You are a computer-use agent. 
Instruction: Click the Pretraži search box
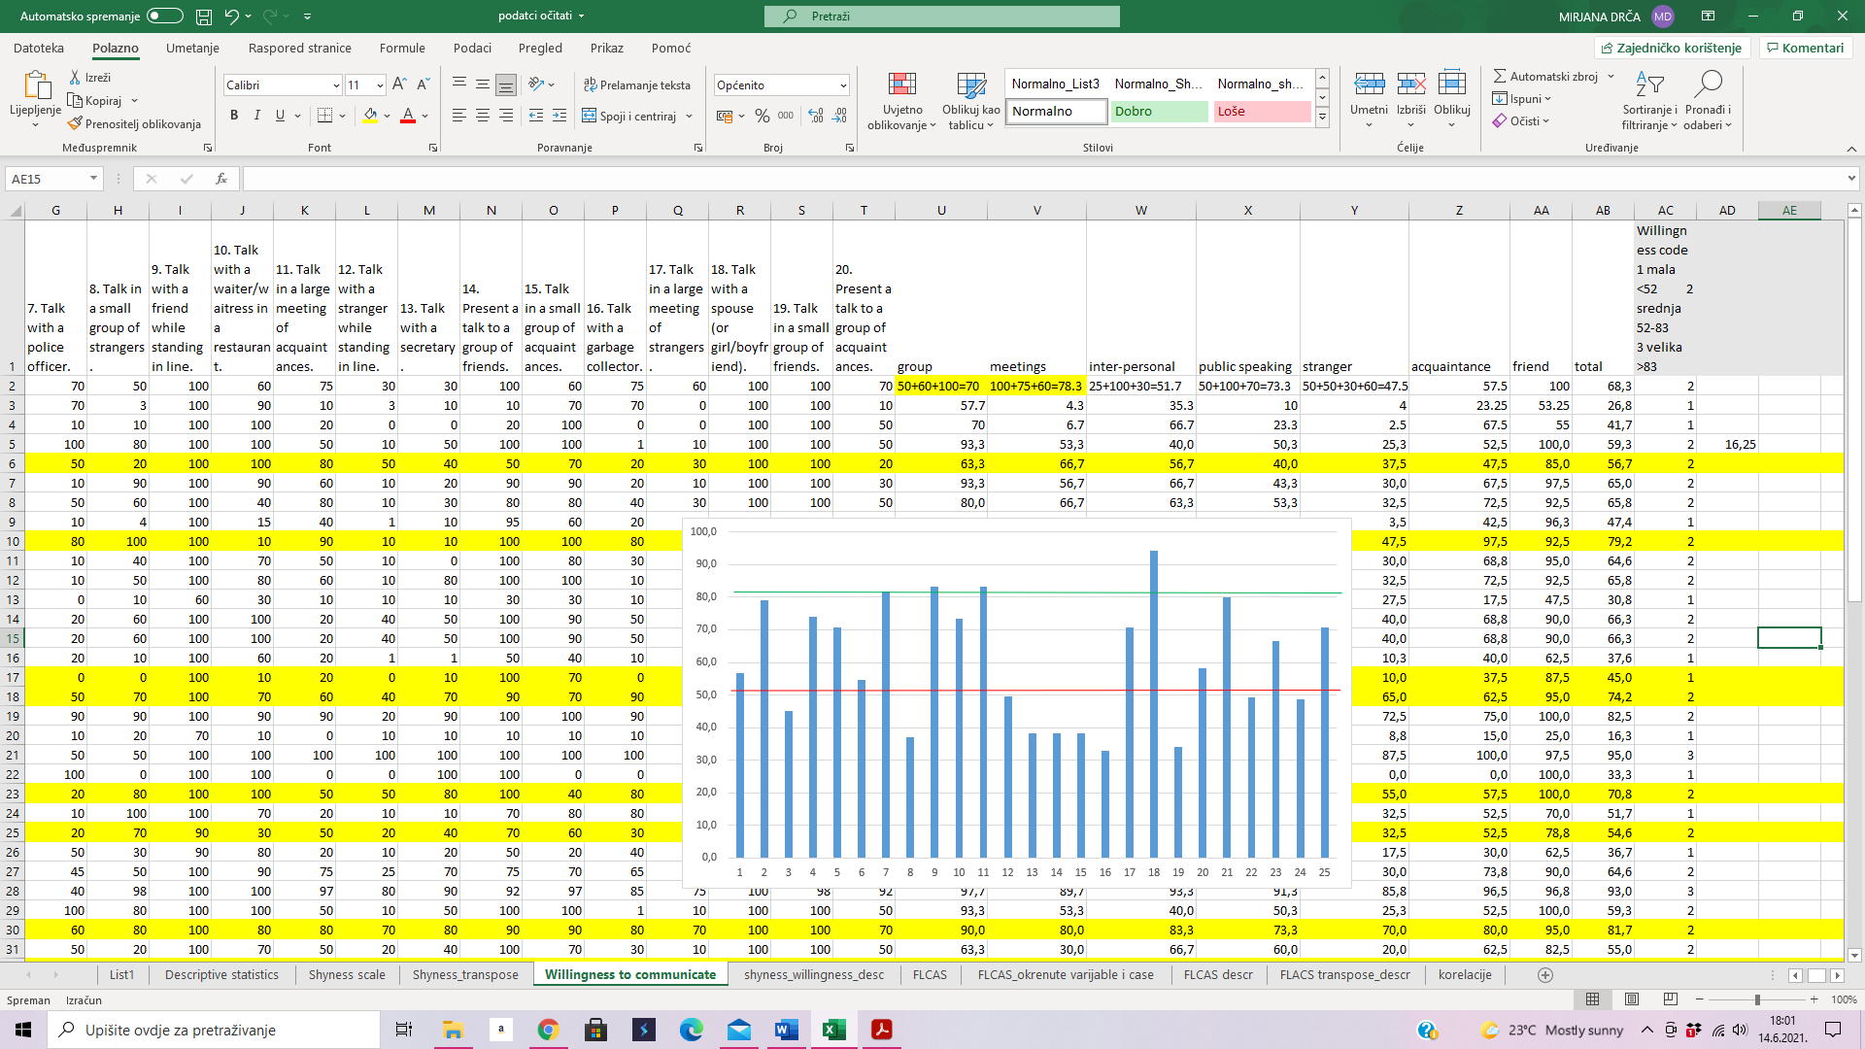pyautogui.click(x=941, y=17)
